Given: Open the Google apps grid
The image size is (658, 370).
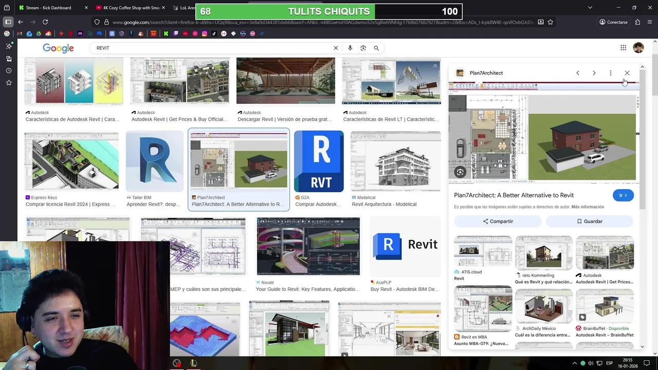Looking at the screenshot, I should coord(623,48).
